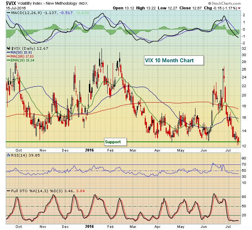Screen dimensions: 252x230
Task: Click the Mar label under the price chart
Action: [133, 150]
